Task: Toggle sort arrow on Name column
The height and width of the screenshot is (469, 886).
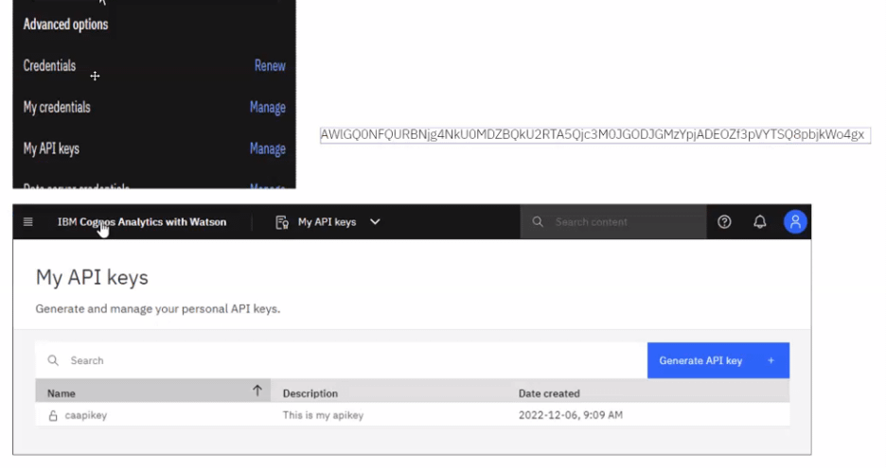Action: click(x=257, y=391)
